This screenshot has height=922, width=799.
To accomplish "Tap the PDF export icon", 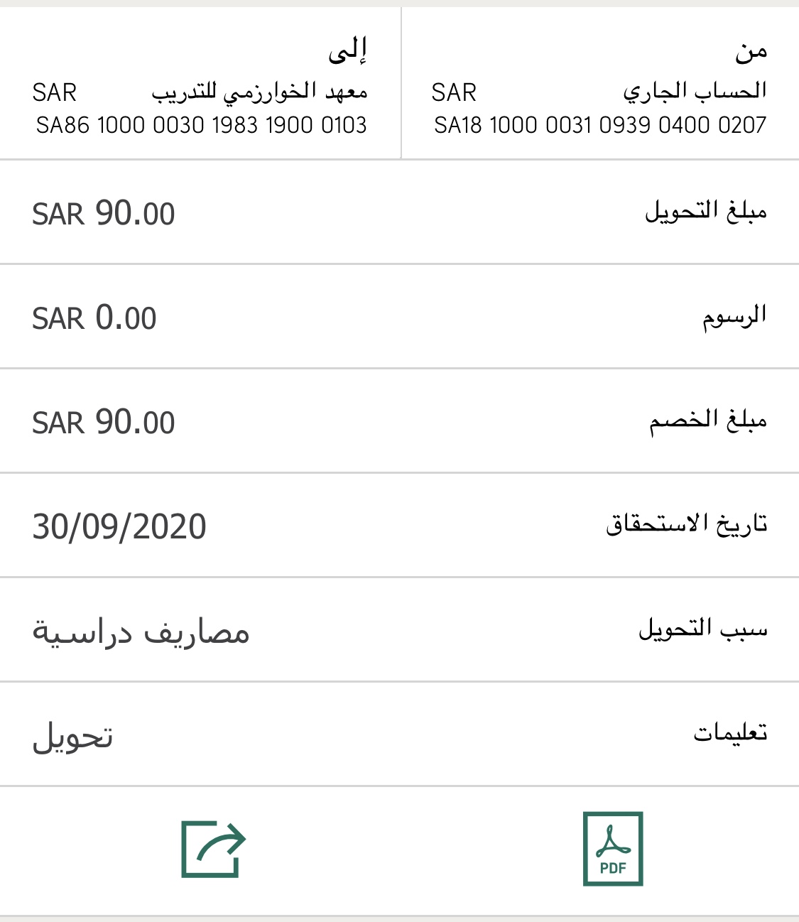I will coord(612,849).
